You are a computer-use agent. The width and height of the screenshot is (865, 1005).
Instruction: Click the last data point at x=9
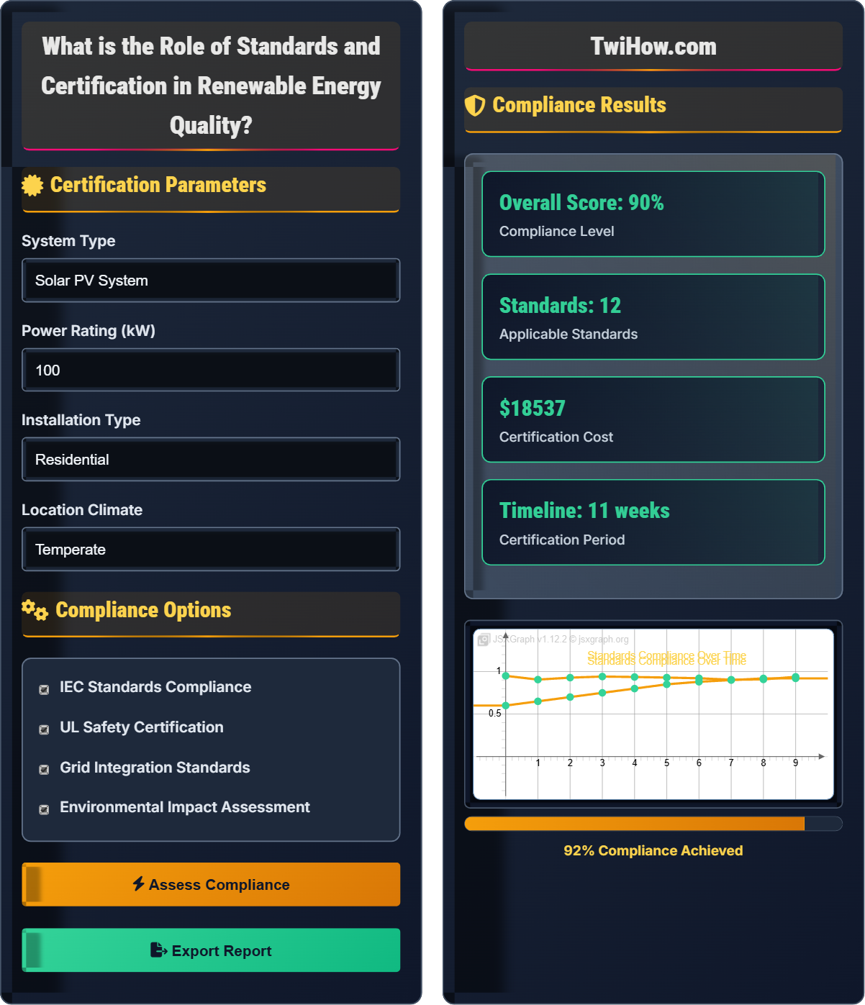(795, 678)
